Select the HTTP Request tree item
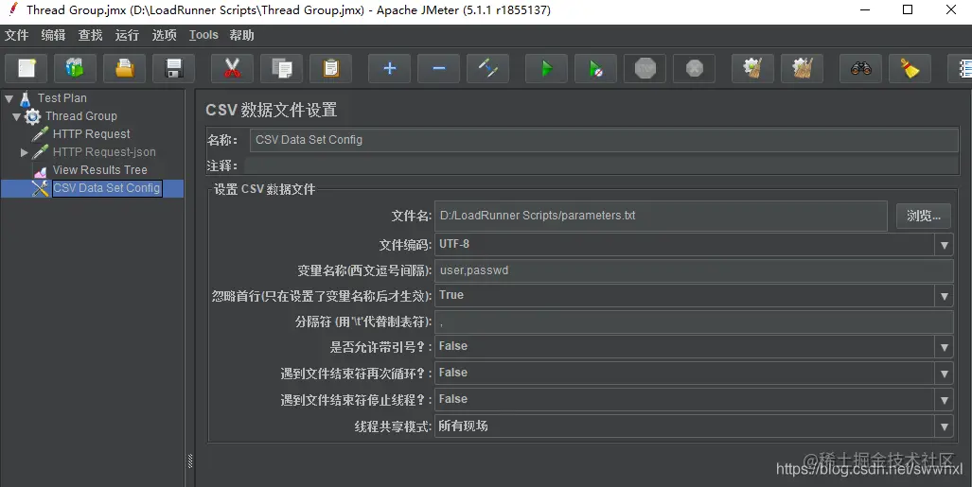972x487 pixels. pyautogui.click(x=91, y=134)
